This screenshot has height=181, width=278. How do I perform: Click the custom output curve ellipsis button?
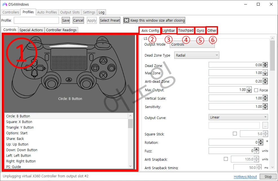pos(265,125)
